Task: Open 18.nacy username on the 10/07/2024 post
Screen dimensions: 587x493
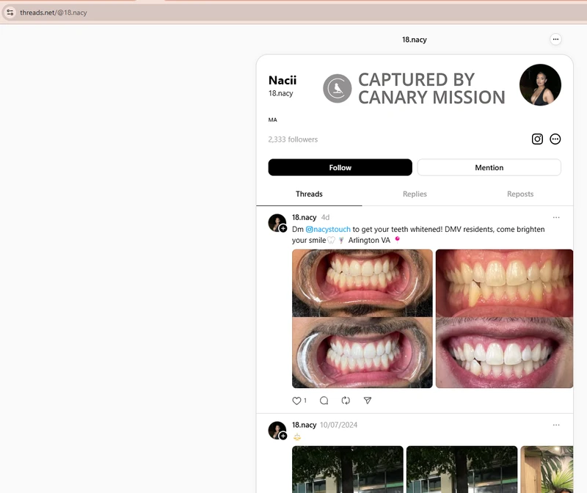Action: coord(304,425)
